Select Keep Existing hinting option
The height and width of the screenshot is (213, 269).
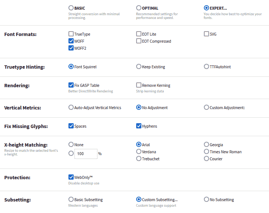tap(139, 67)
